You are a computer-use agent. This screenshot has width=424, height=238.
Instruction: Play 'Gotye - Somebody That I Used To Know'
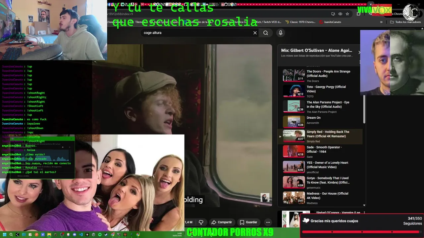328,180
